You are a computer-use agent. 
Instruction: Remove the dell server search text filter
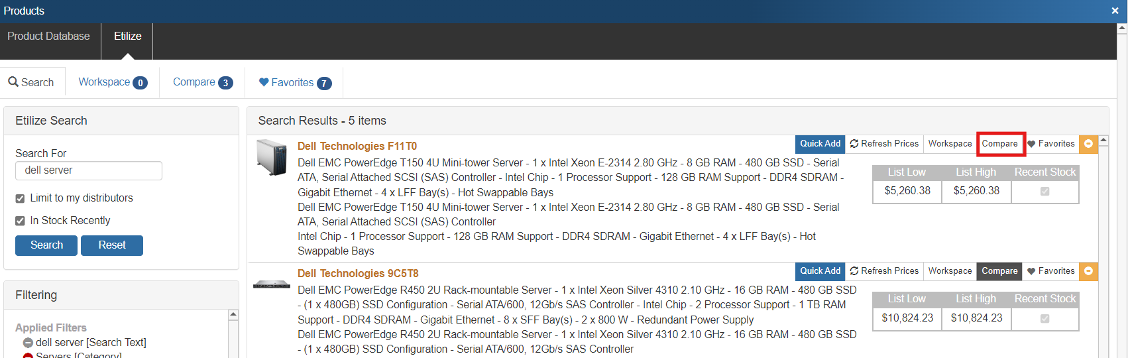(28, 343)
